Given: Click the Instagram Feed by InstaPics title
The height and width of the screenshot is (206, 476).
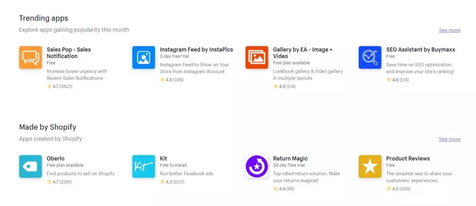Looking at the screenshot, I should pyautogui.click(x=196, y=50).
